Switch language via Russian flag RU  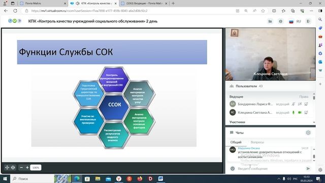click(295, 21)
